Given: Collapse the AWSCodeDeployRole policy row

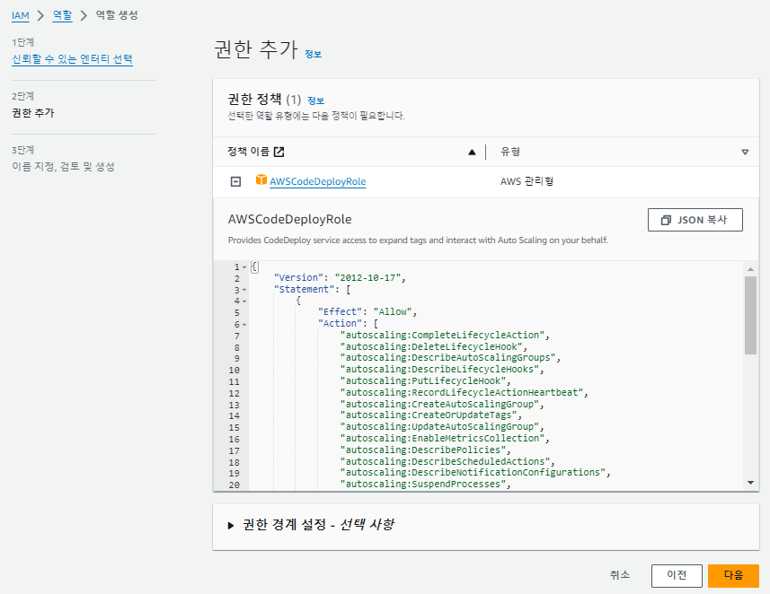Looking at the screenshot, I should (235, 181).
